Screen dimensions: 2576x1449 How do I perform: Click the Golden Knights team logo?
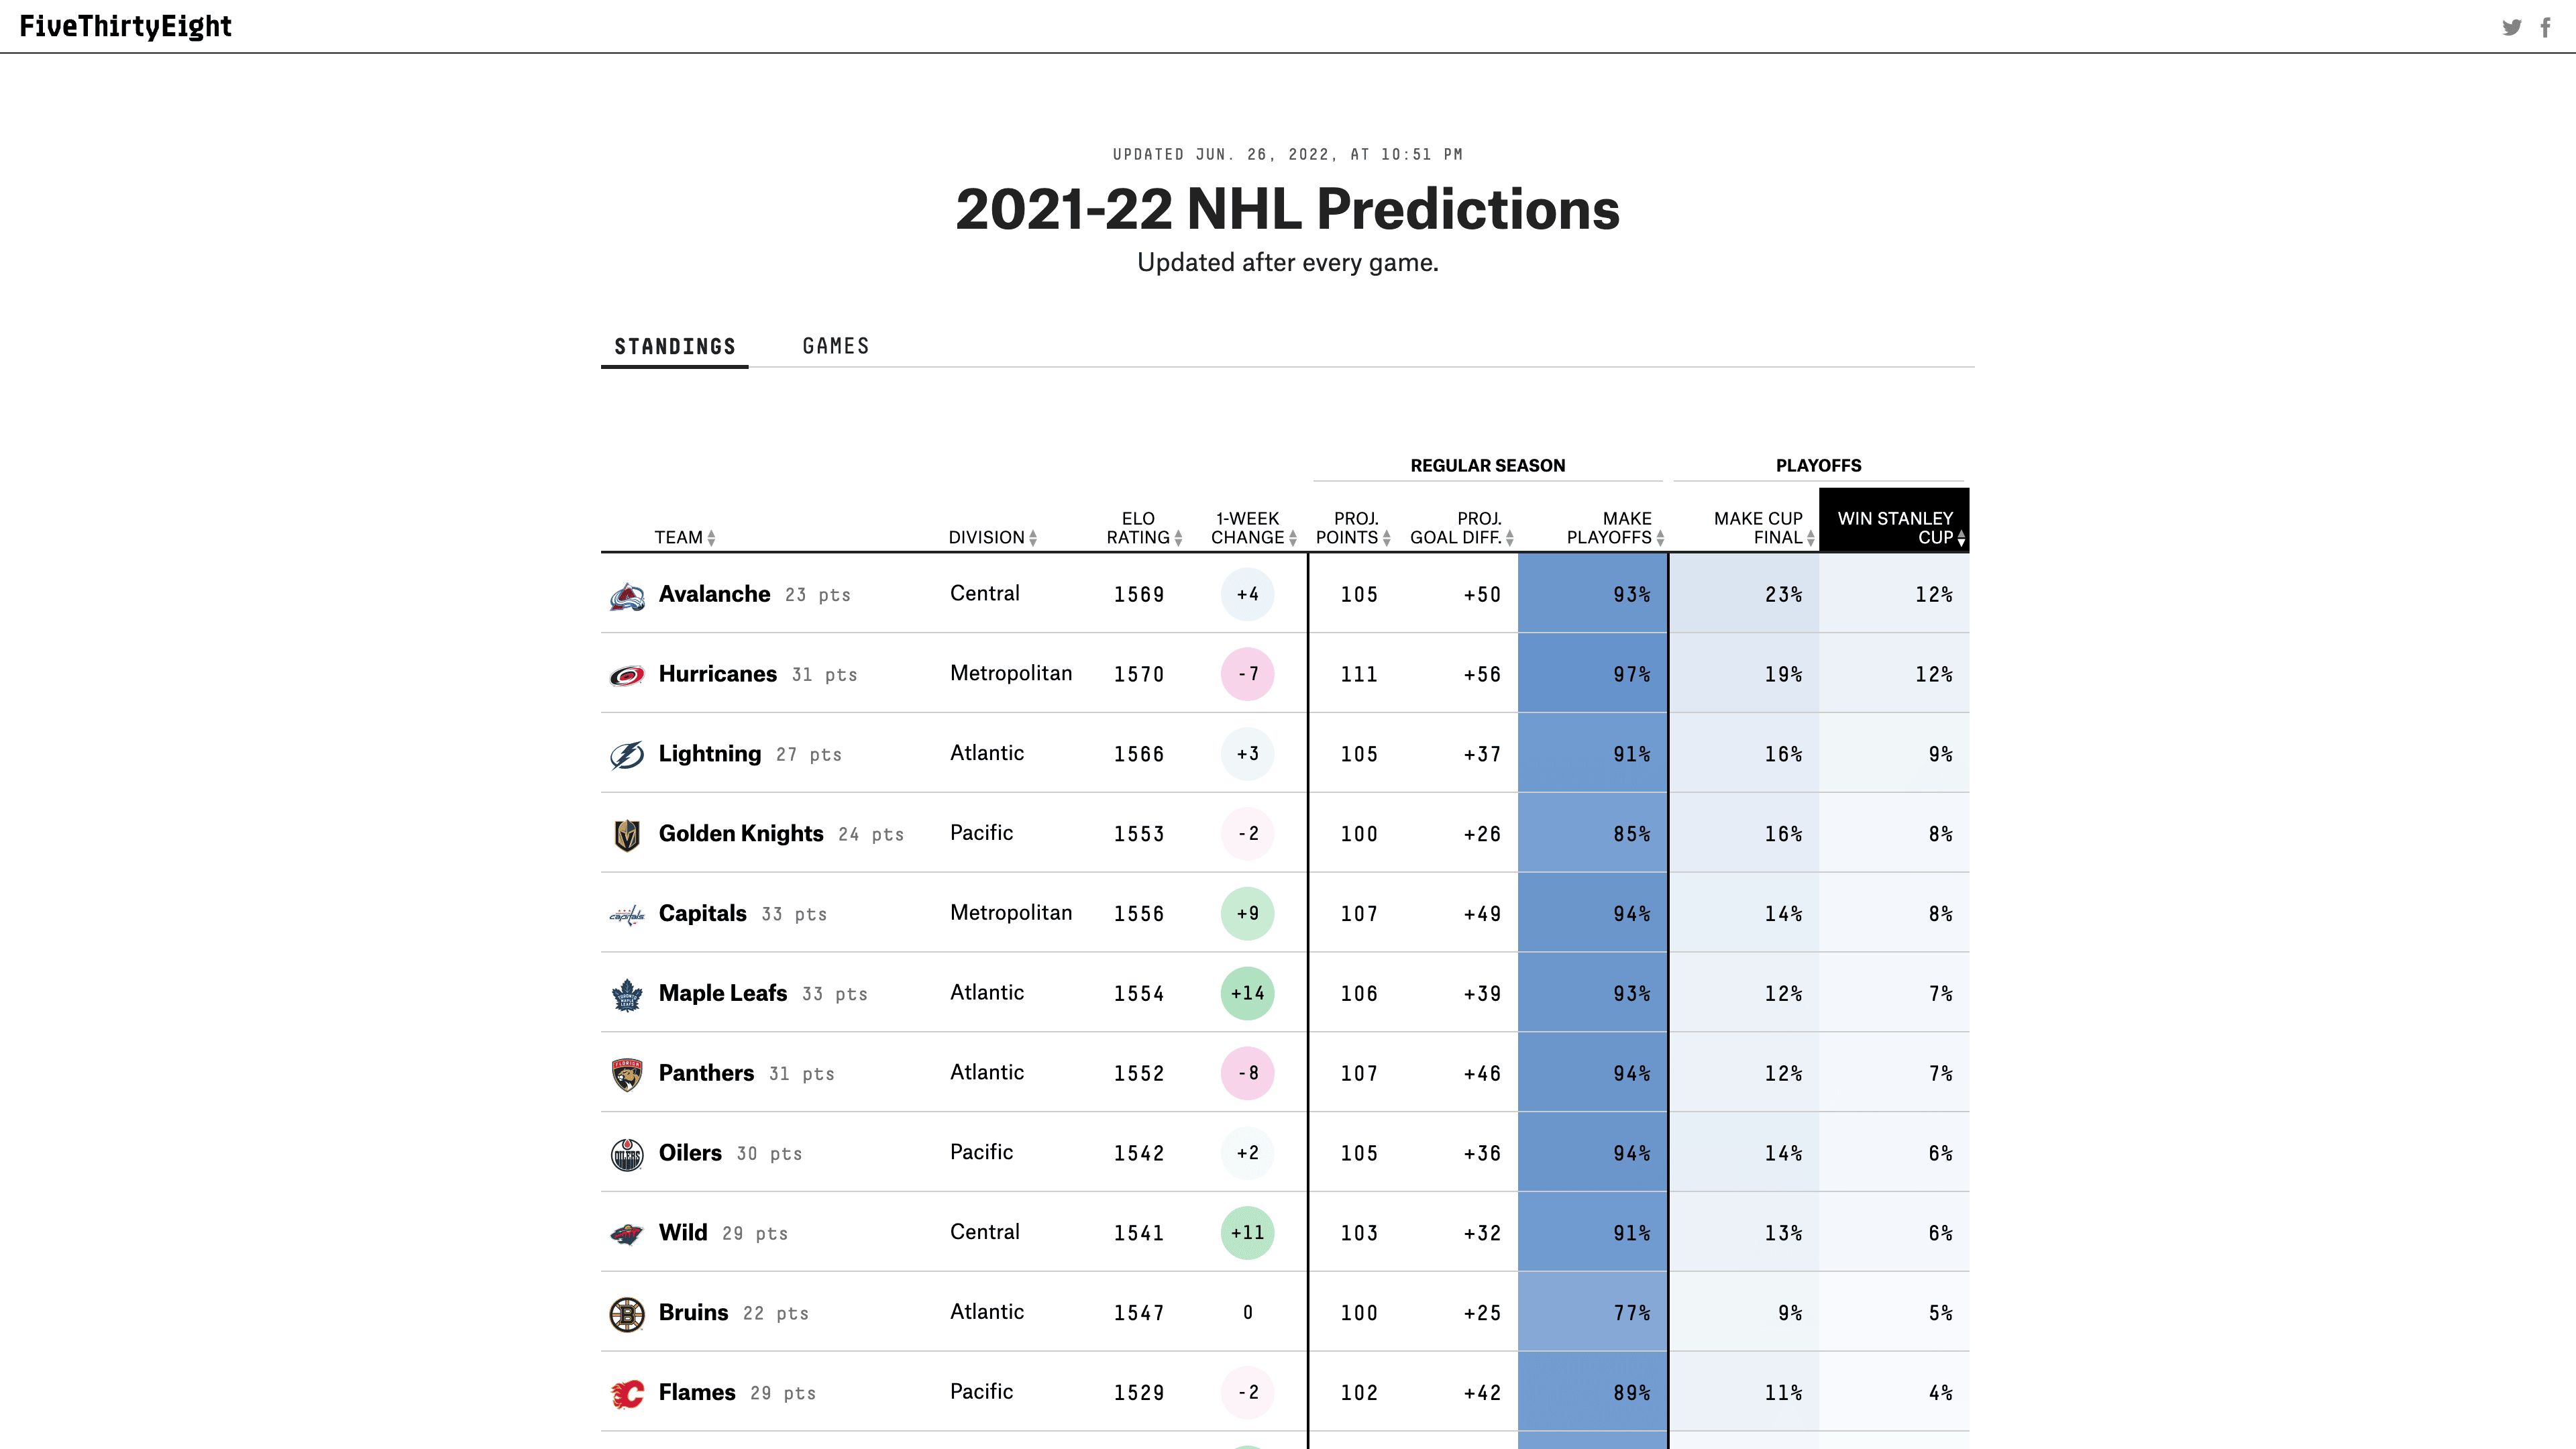click(x=627, y=835)
